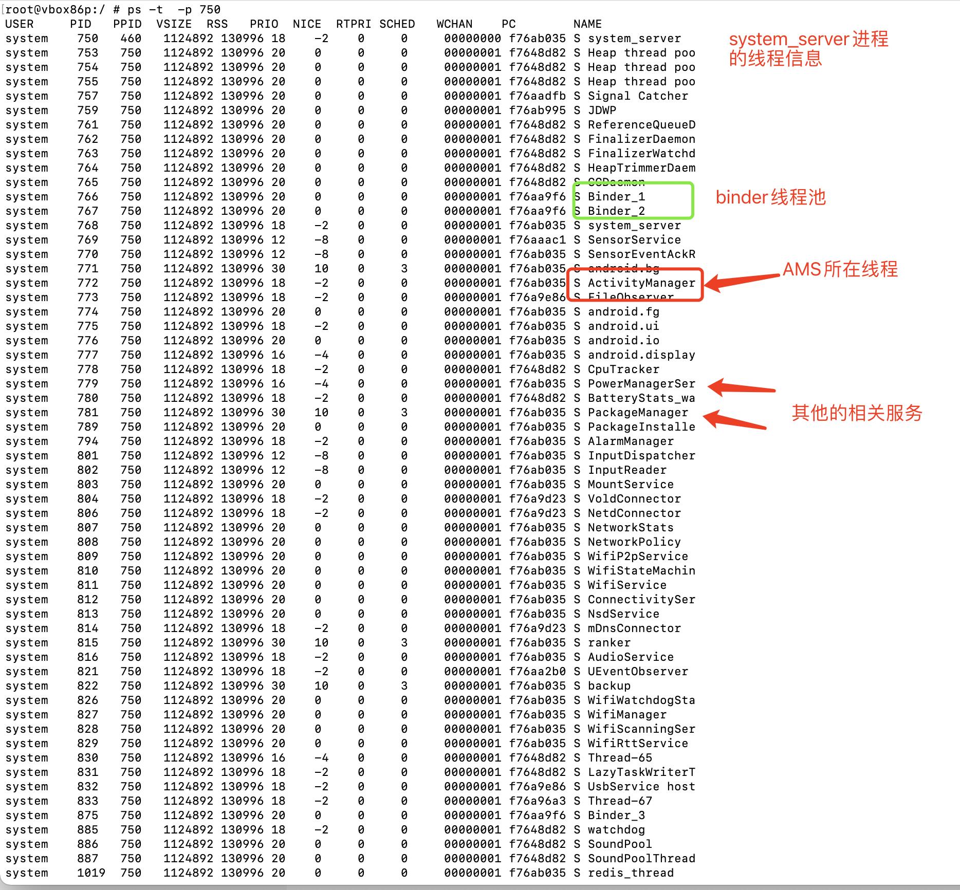This screenshot has height=890, width=960.
Task: Click the 'WifiScanningSer' thread name
Action: point(641,729)
